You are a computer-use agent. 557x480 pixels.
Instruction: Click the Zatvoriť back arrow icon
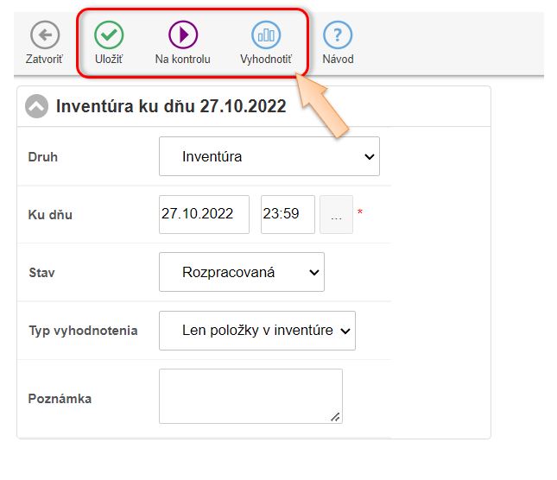pyautogui.click(x=44, y=35)
